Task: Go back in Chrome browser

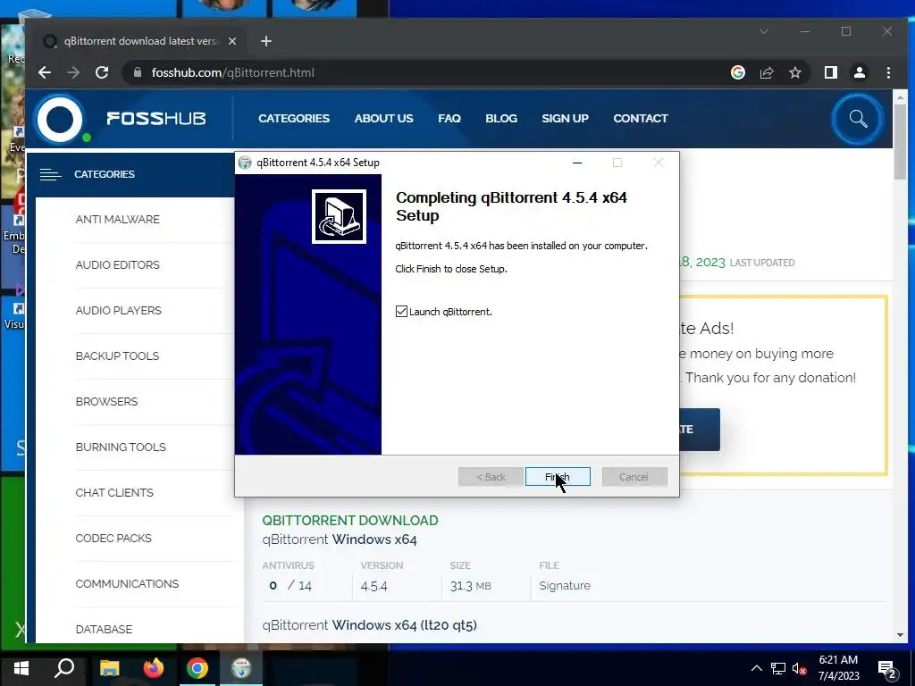Action: pyautogui.click(x=45, y=72)
